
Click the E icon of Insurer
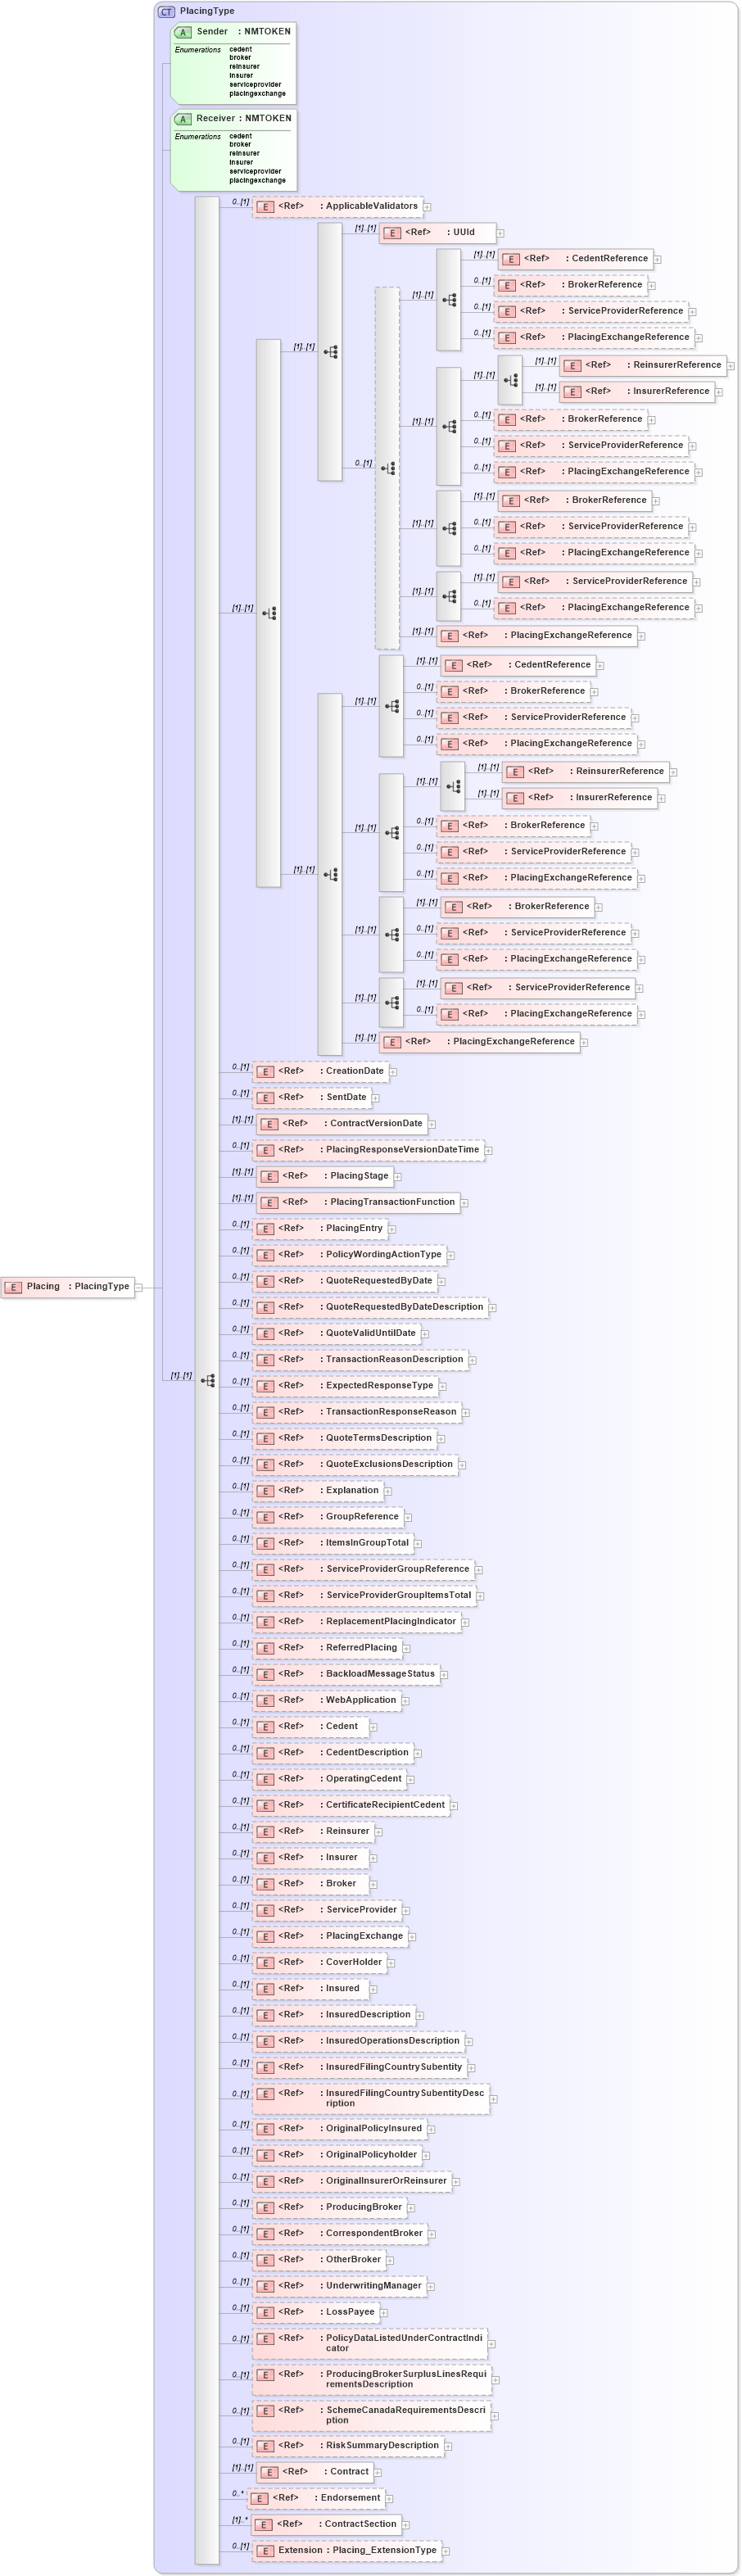tap(266, 1858)
